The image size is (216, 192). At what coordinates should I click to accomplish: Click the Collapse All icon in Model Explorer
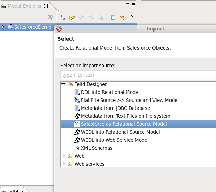click(x=113, y=17)
